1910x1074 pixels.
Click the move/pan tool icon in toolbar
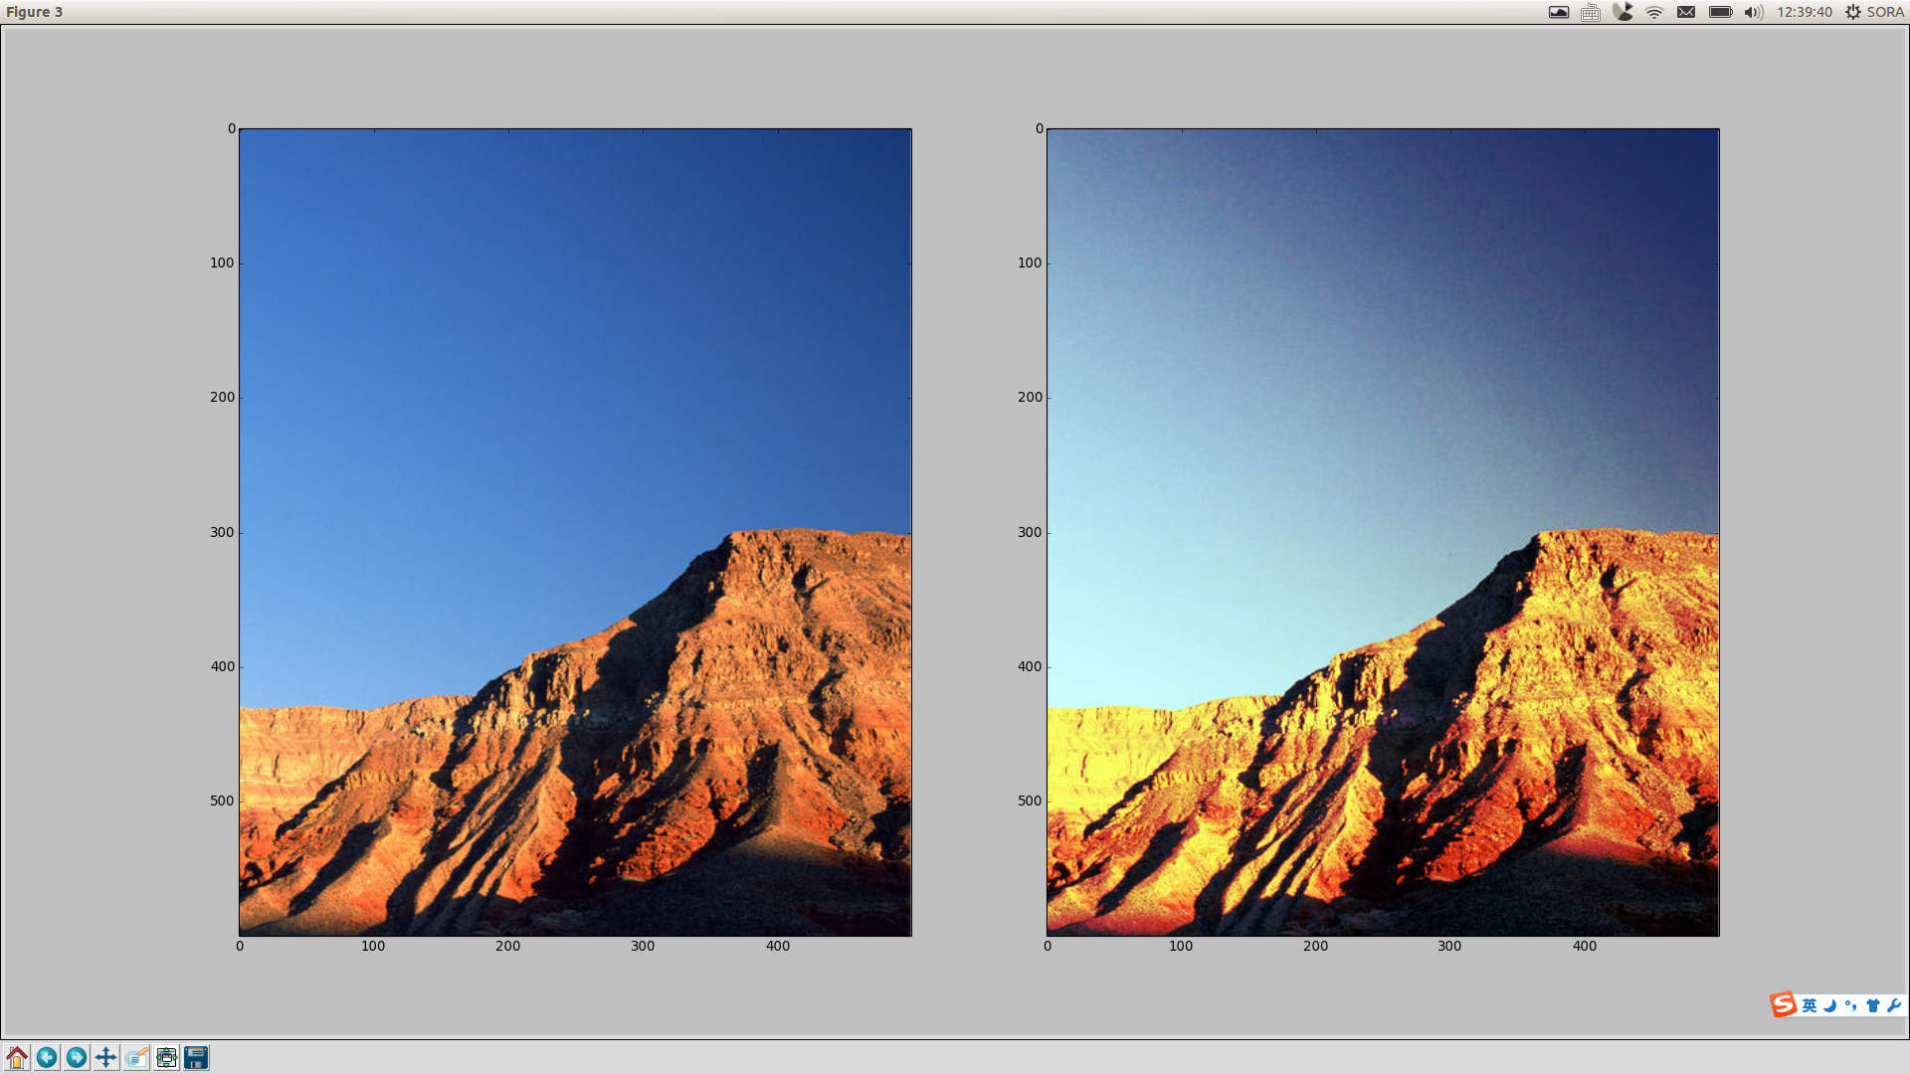[106, 1057]
